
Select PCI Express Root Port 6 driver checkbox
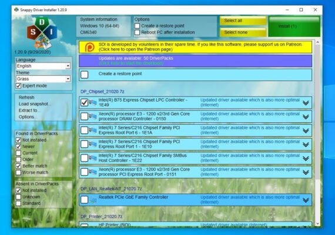click(85, 130)
